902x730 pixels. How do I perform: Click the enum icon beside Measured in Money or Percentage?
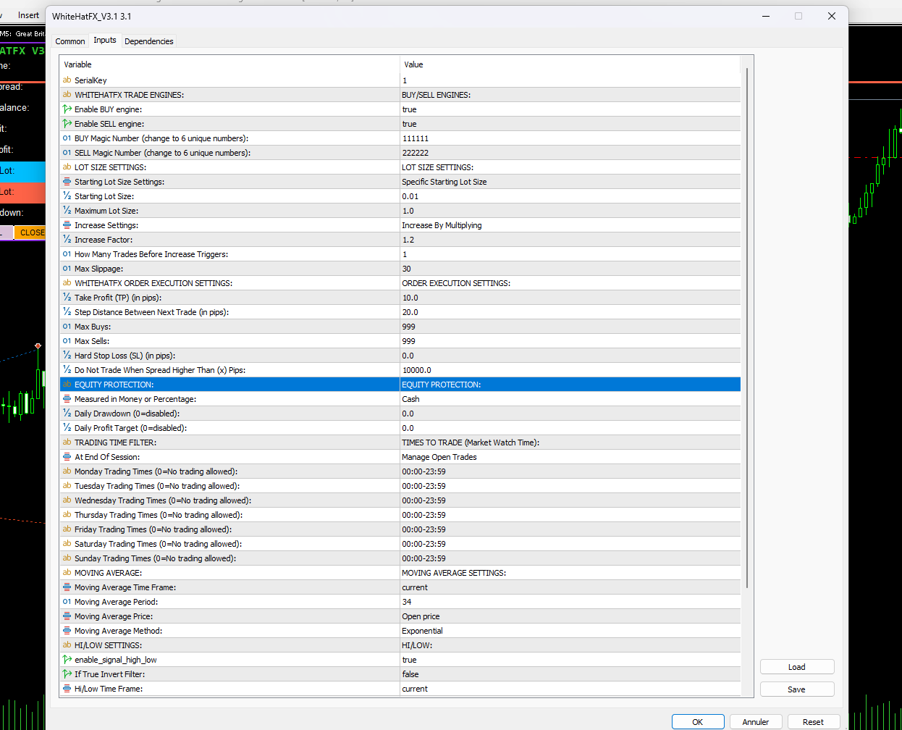[67, 399]
